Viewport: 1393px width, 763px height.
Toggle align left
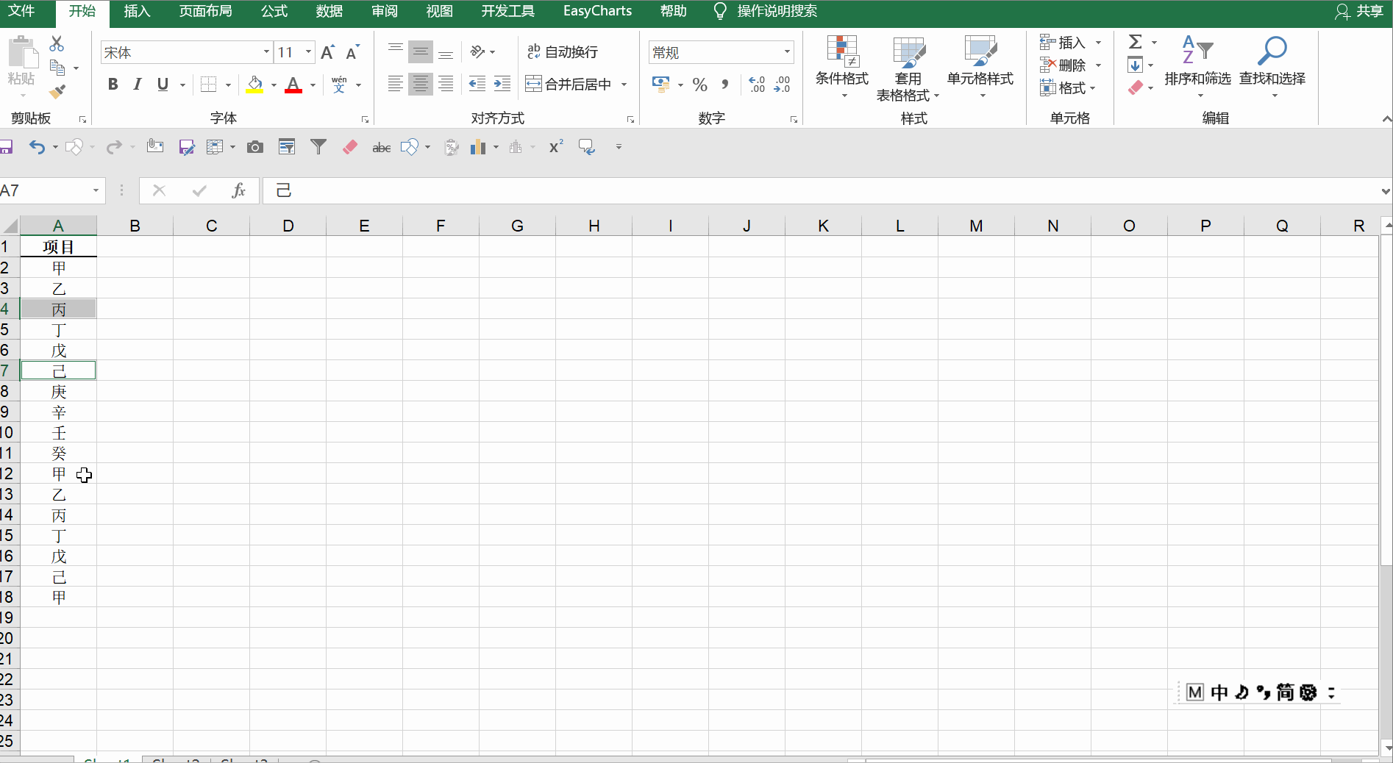point(396,85)
